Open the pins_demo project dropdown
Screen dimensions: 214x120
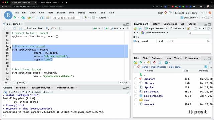click(189, 18)
